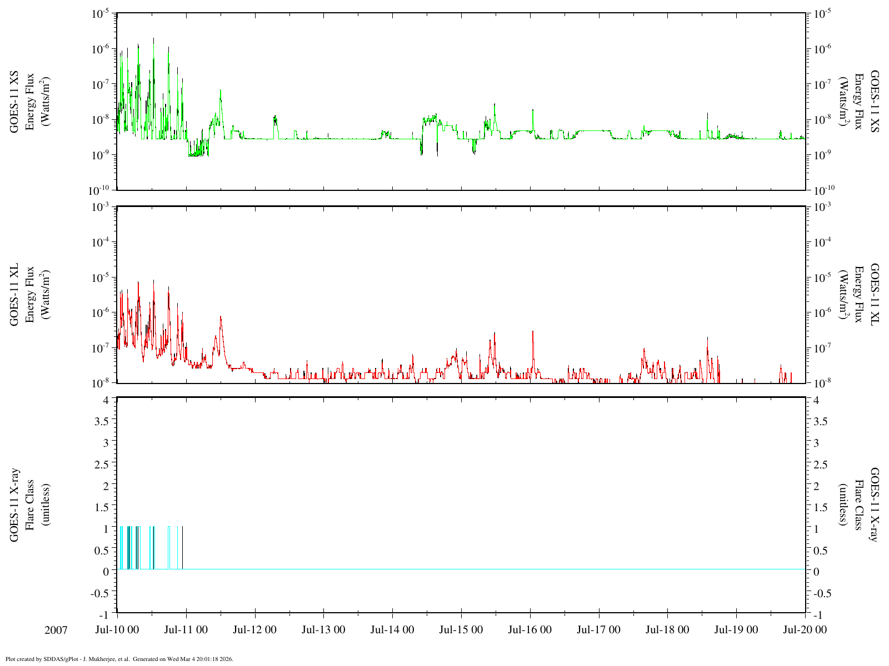Viewport: 889px width, 666px height.
Task: Click the Jul-15 00 date label
Action: [x=461, y=630]
